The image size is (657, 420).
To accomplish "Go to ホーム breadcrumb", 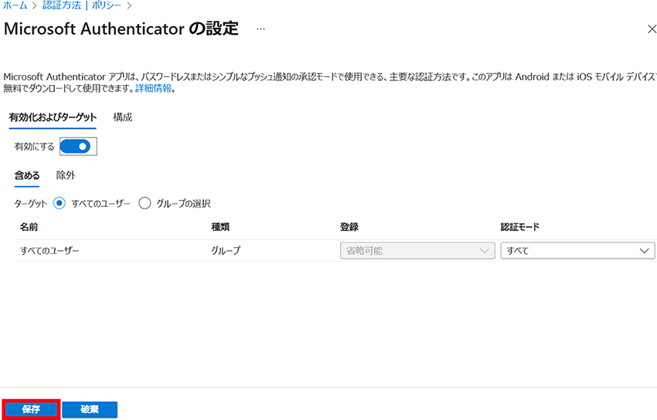I will click(x=15, y=5).
